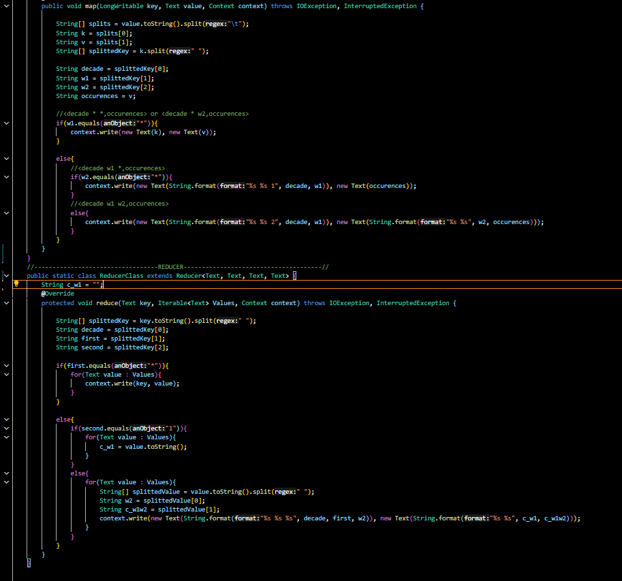Viewport: 622px width, 581px height.
Task: Collapse the if(second.equals) block
Action: pos(7,428)
